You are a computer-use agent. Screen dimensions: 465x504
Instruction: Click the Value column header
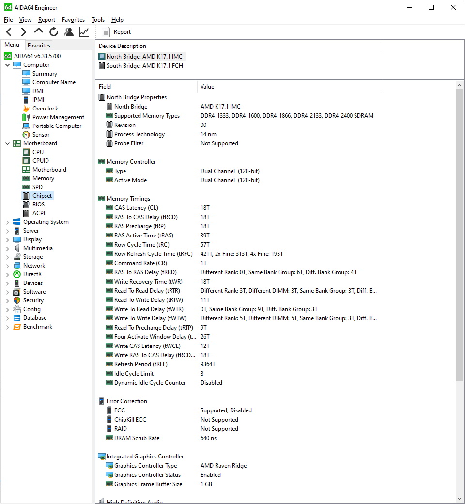click(289, 86)
